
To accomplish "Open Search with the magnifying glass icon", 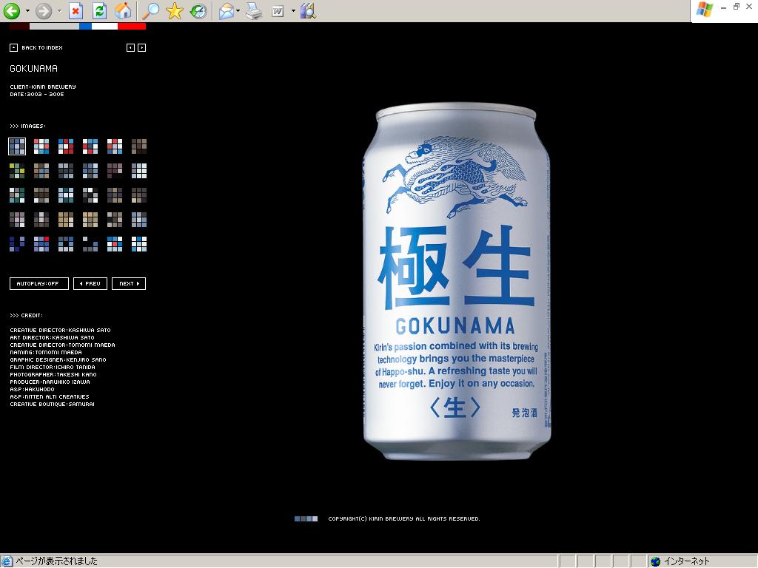I will click(x=150, y=10).
